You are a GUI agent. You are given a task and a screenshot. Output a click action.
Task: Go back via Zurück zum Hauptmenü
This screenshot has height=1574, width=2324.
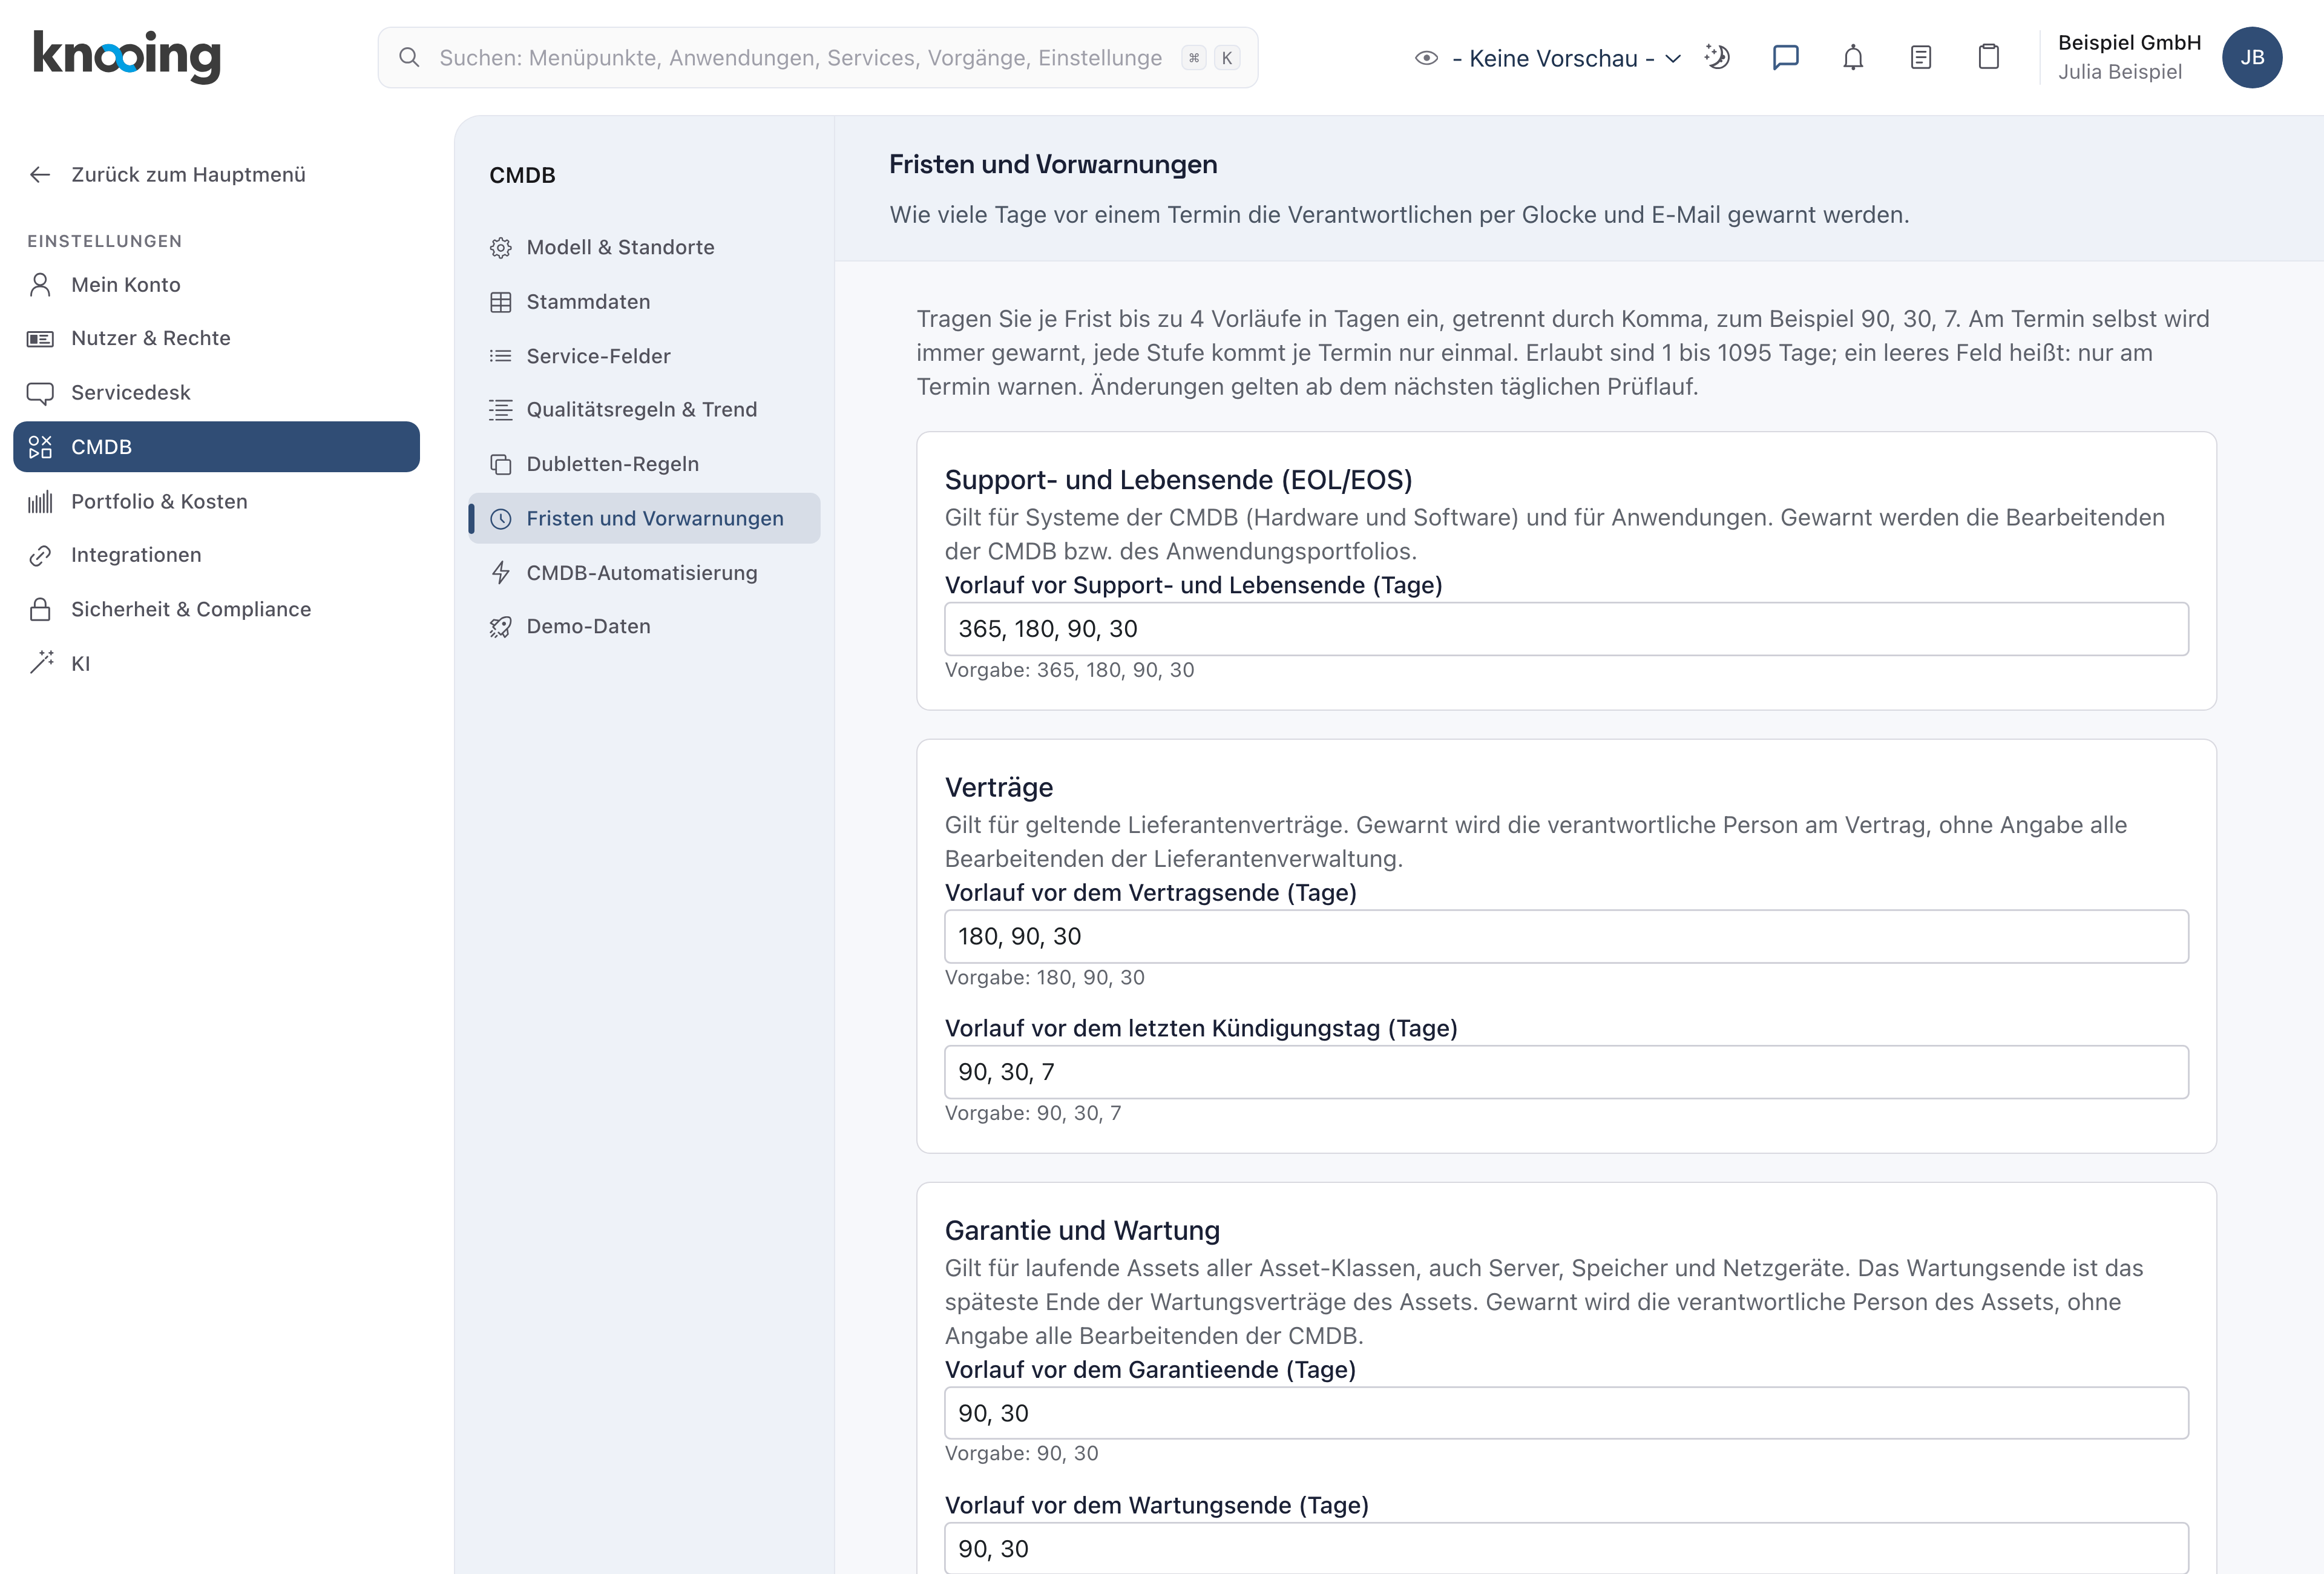(188, 174)
